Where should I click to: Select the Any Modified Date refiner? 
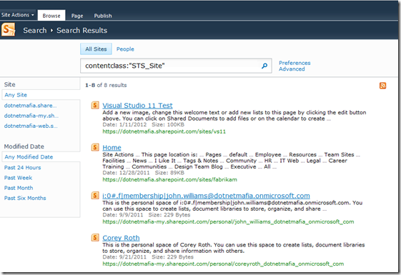tap(29, 157)
